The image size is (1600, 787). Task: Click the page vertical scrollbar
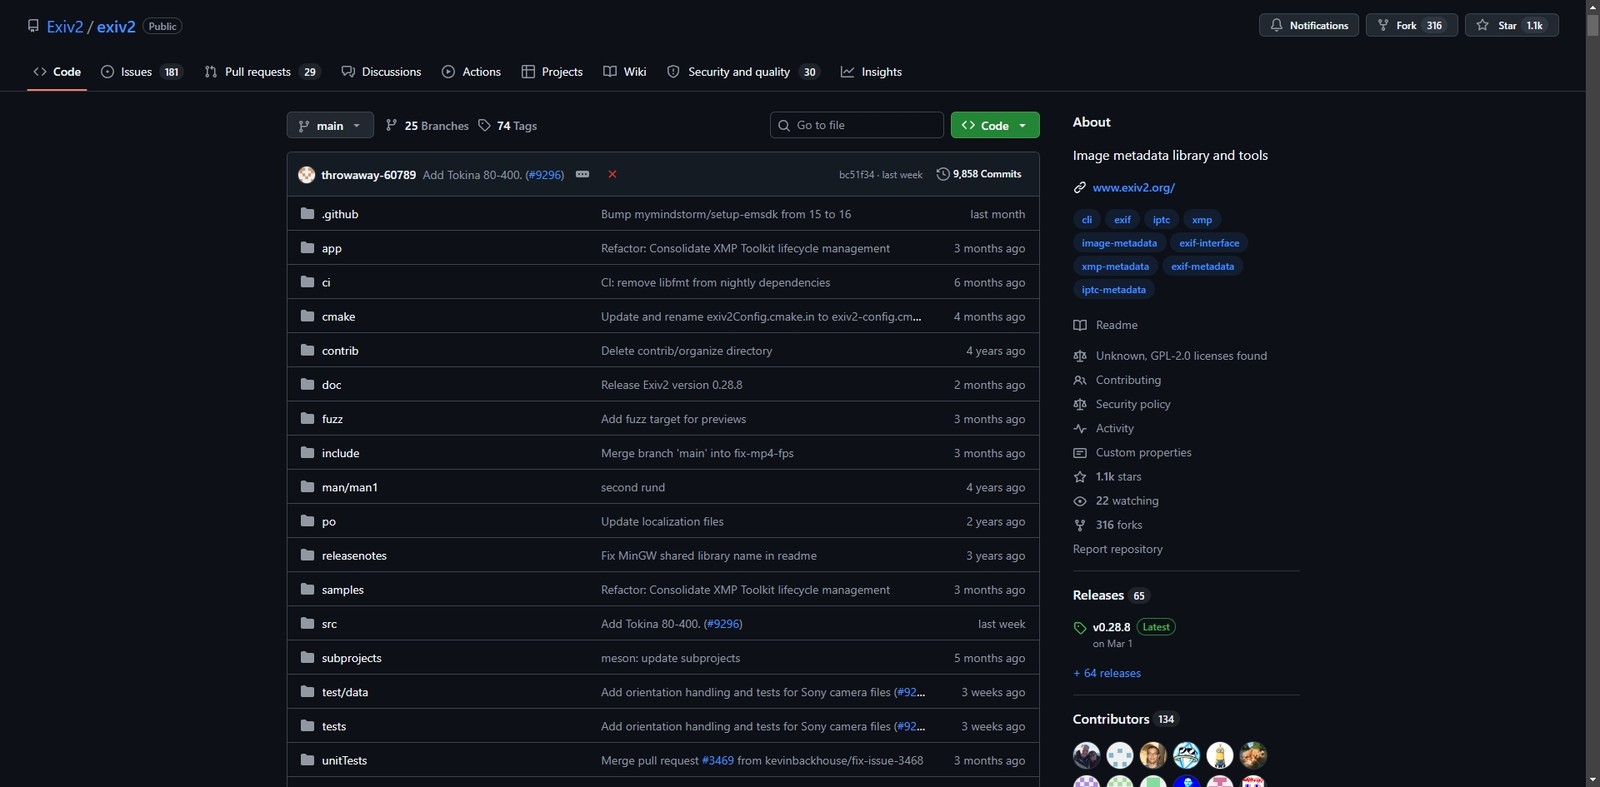(1592, 393)
